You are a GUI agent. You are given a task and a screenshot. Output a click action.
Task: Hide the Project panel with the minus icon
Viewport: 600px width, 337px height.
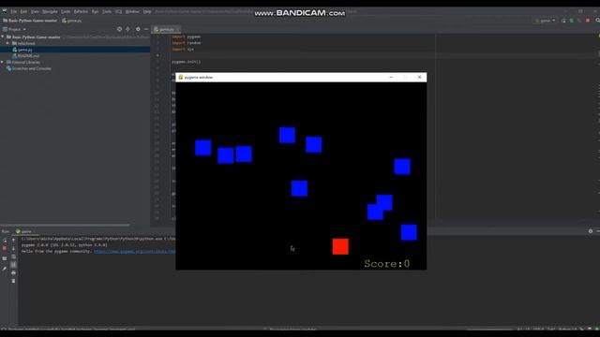click(x=146, y=29)
